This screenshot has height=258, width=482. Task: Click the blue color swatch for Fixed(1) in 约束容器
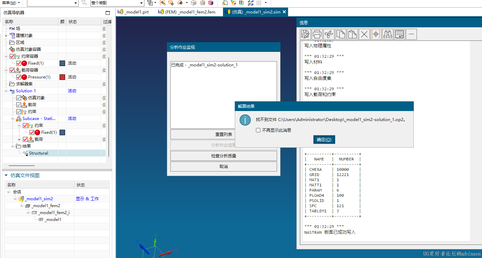tap(62, 63)
